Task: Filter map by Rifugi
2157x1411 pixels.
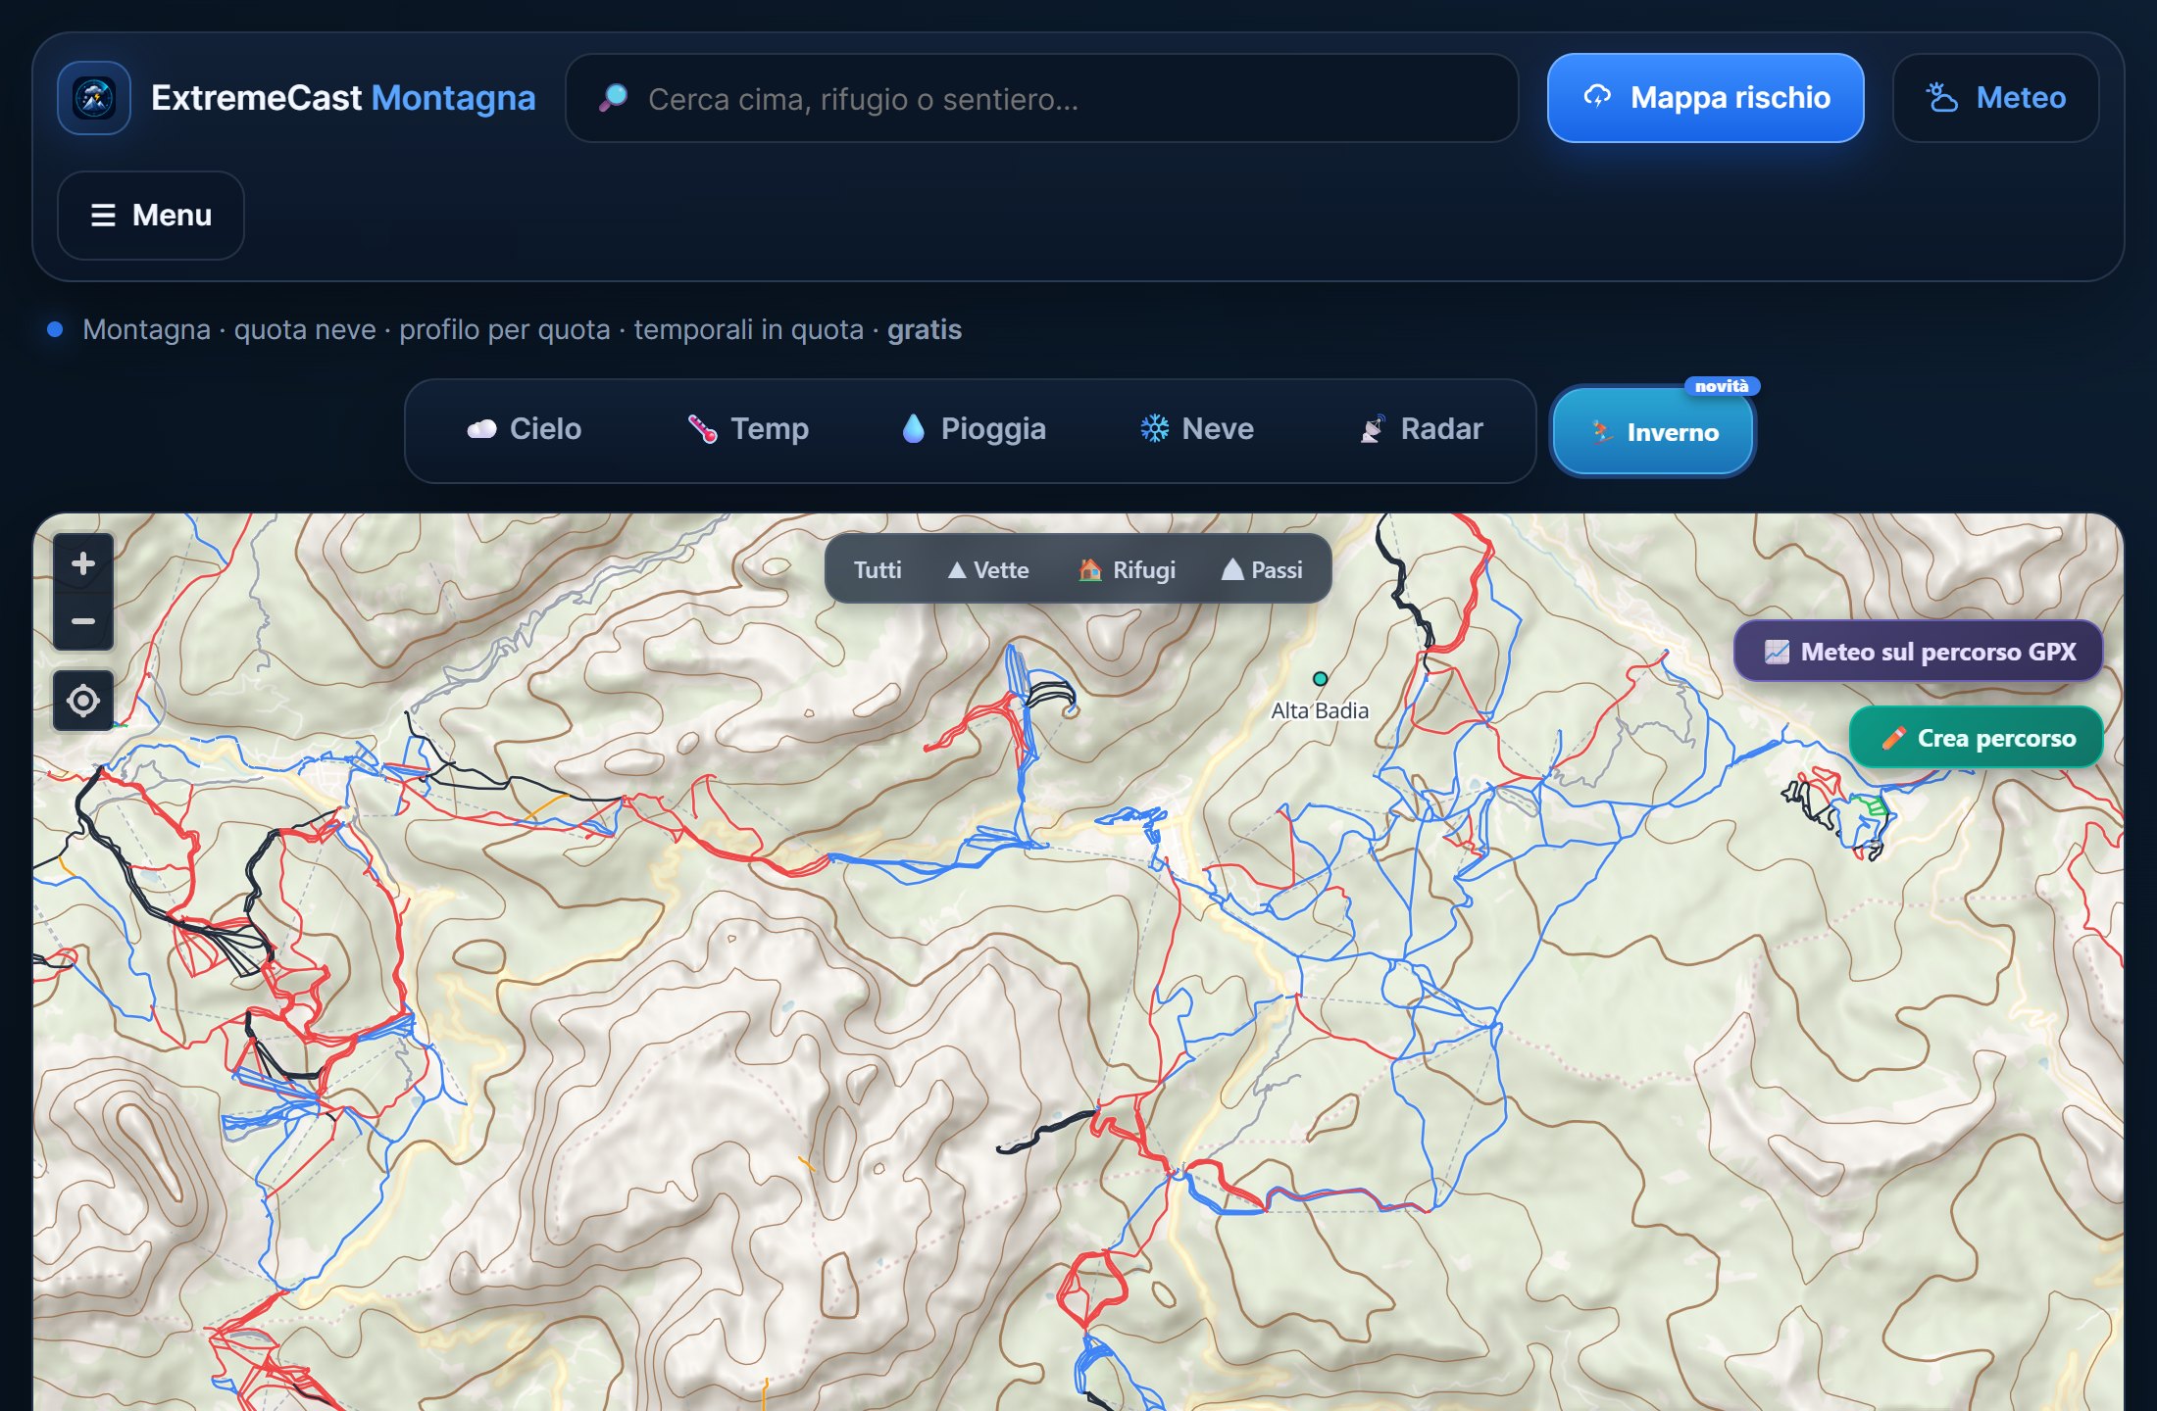Action: (1127, 569)
